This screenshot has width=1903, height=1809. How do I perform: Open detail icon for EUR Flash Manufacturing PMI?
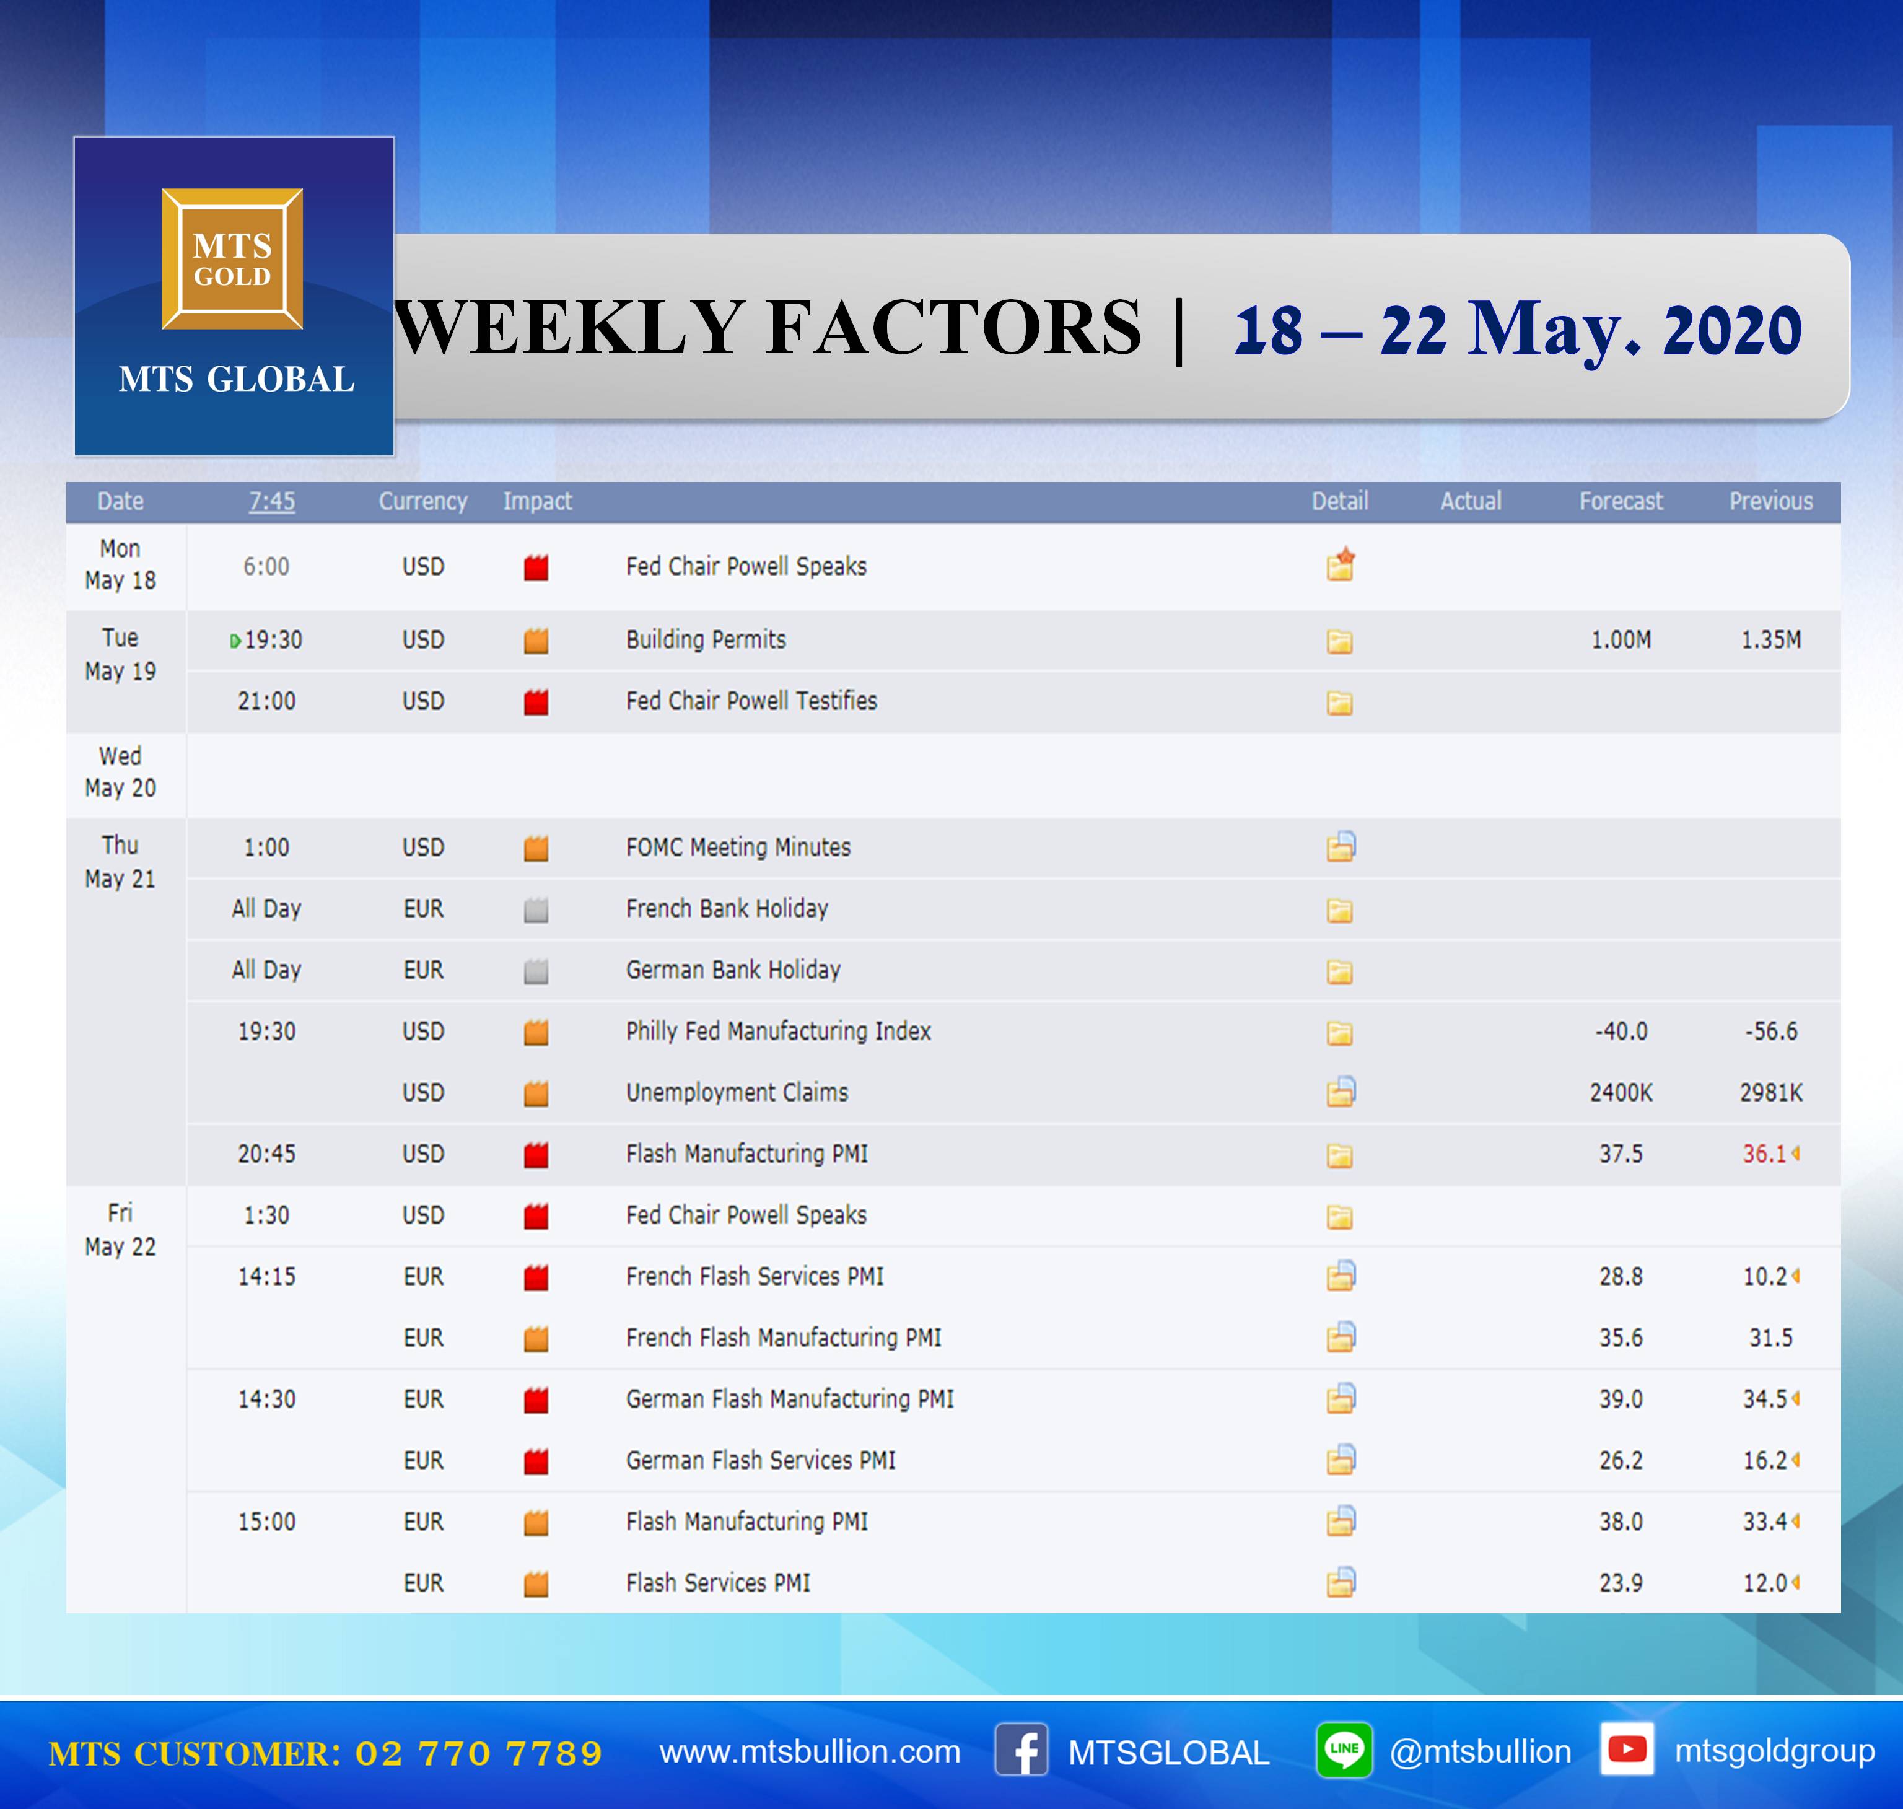pyautogui.click(x=1341, y=1521)
